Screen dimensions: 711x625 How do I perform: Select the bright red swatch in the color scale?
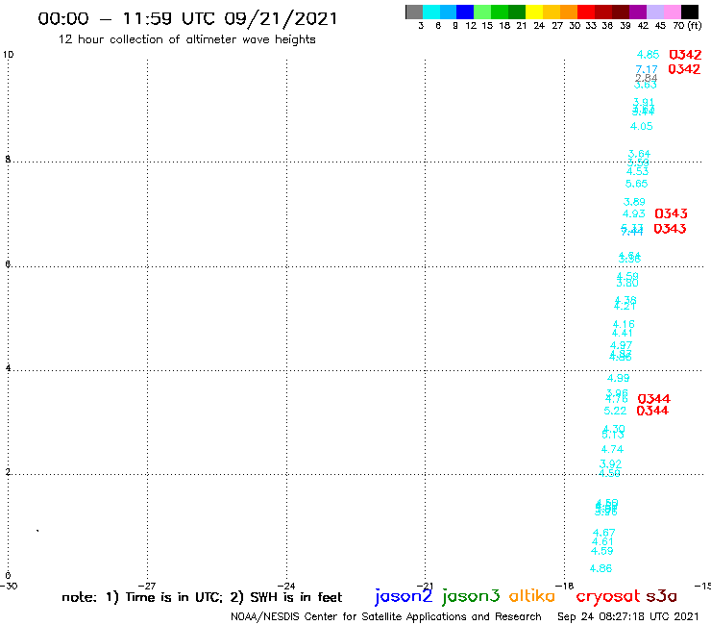pyautogui.click(x=586, y=12)
